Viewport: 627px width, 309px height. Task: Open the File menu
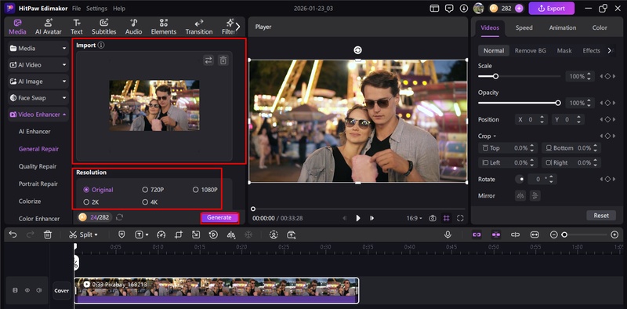[x=76, y=8]
